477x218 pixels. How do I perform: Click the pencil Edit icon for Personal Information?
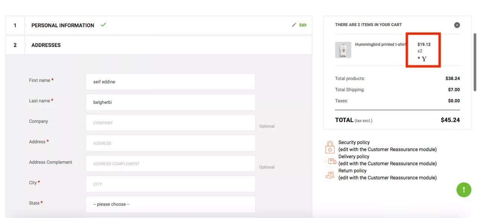(x=294, y=25)
